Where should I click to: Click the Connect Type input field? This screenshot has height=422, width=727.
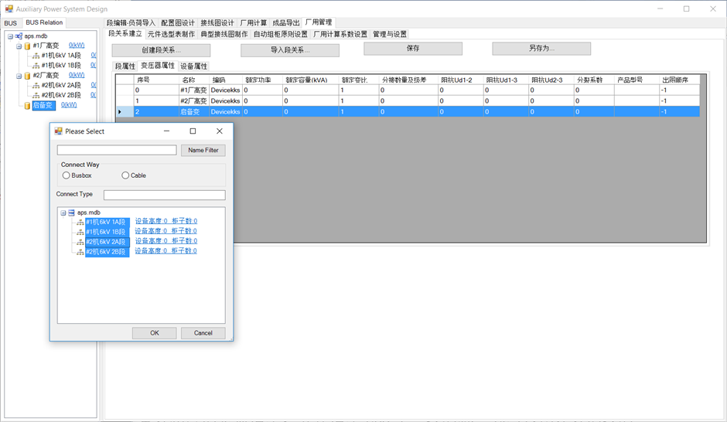(164, 195)
